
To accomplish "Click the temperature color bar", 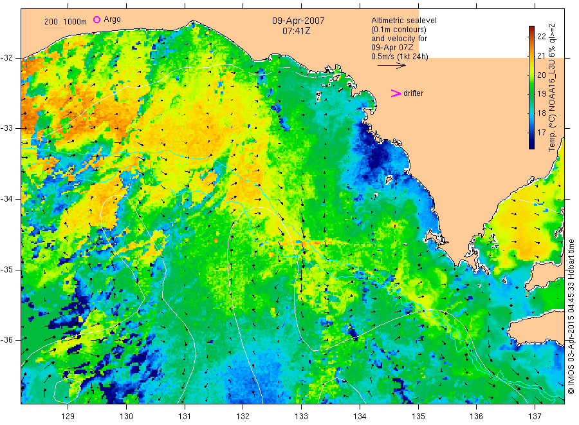I will tap(532, 88).
